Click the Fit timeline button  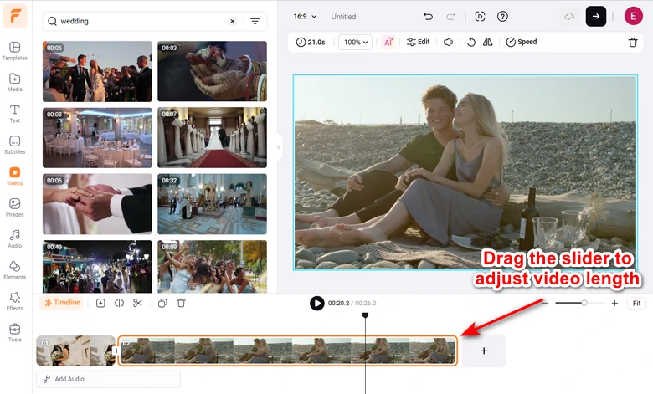pyautogui.click(x=636, y=304)
